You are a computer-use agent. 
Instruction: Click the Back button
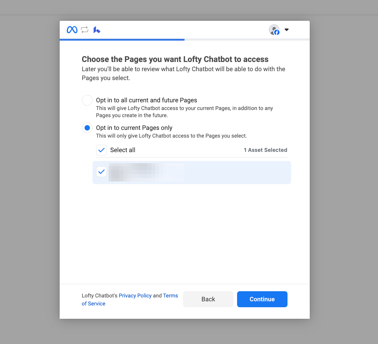point(208,299)
